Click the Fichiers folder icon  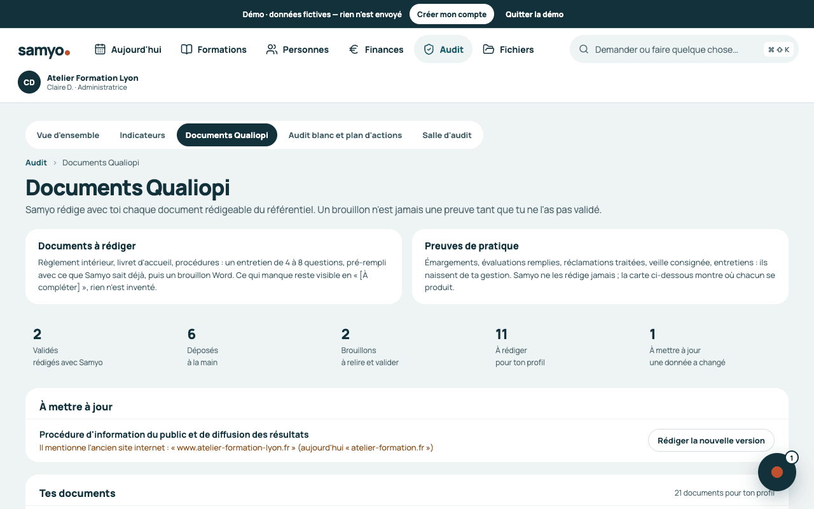click(488, 49)
